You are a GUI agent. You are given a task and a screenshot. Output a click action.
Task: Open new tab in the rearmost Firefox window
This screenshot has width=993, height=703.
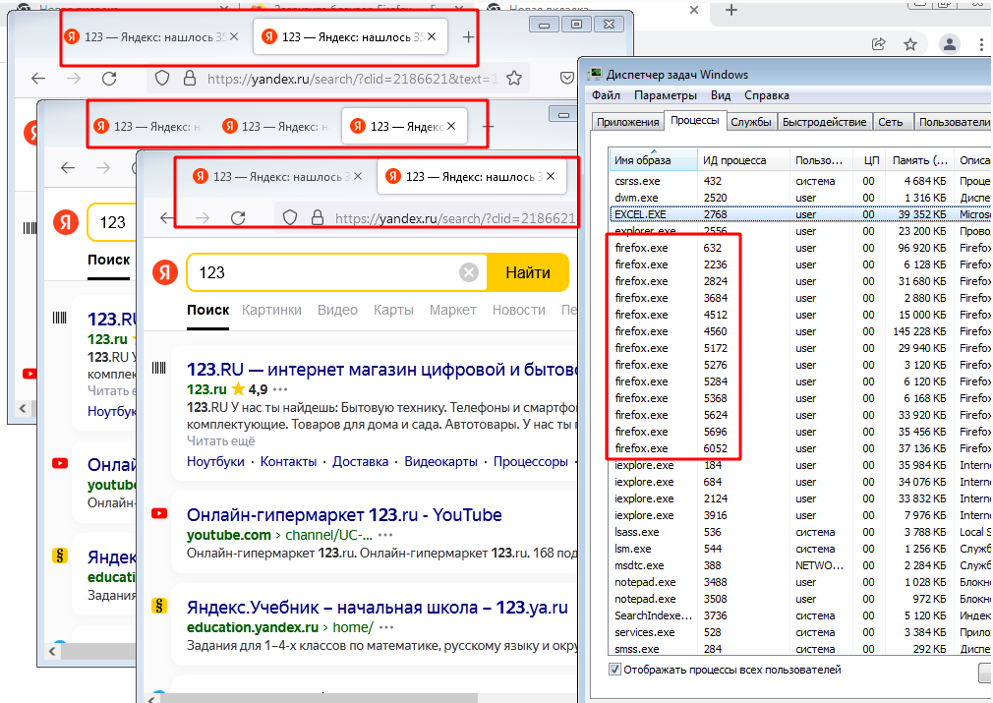468,36
